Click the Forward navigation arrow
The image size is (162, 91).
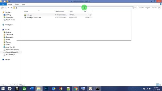[6, 8]
